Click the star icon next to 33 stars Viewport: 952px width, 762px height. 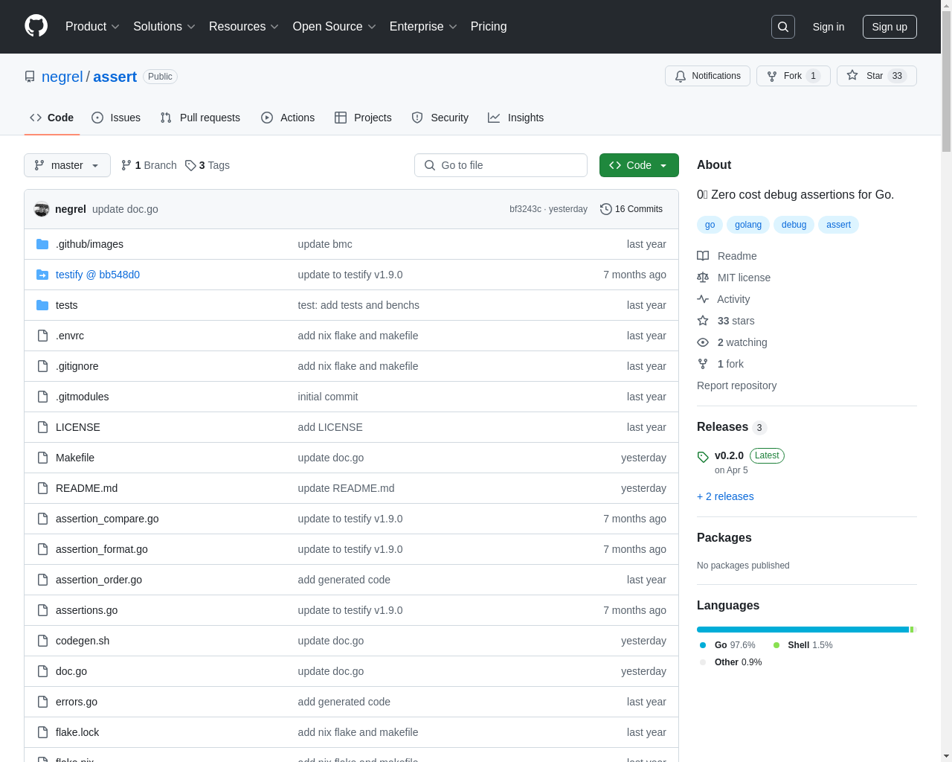[703, 321]
